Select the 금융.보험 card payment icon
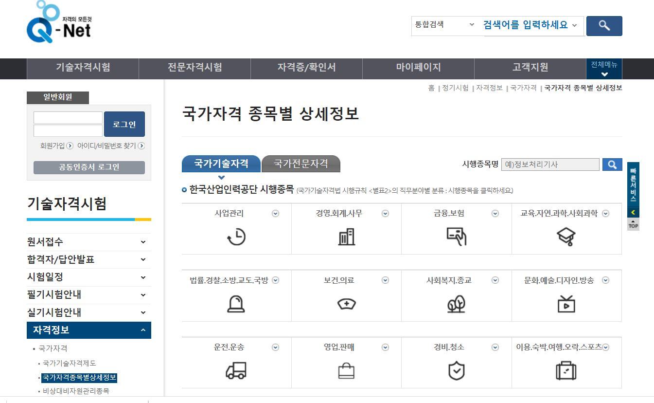654x403 pixels. pyautogui.click(x=456, y=238)
